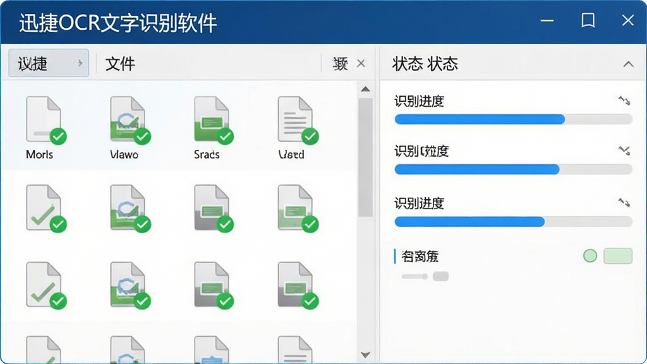
Task: Click arrows icon beside the 识别进度 label under the 状态 header
Action: [x=624, y=100]
